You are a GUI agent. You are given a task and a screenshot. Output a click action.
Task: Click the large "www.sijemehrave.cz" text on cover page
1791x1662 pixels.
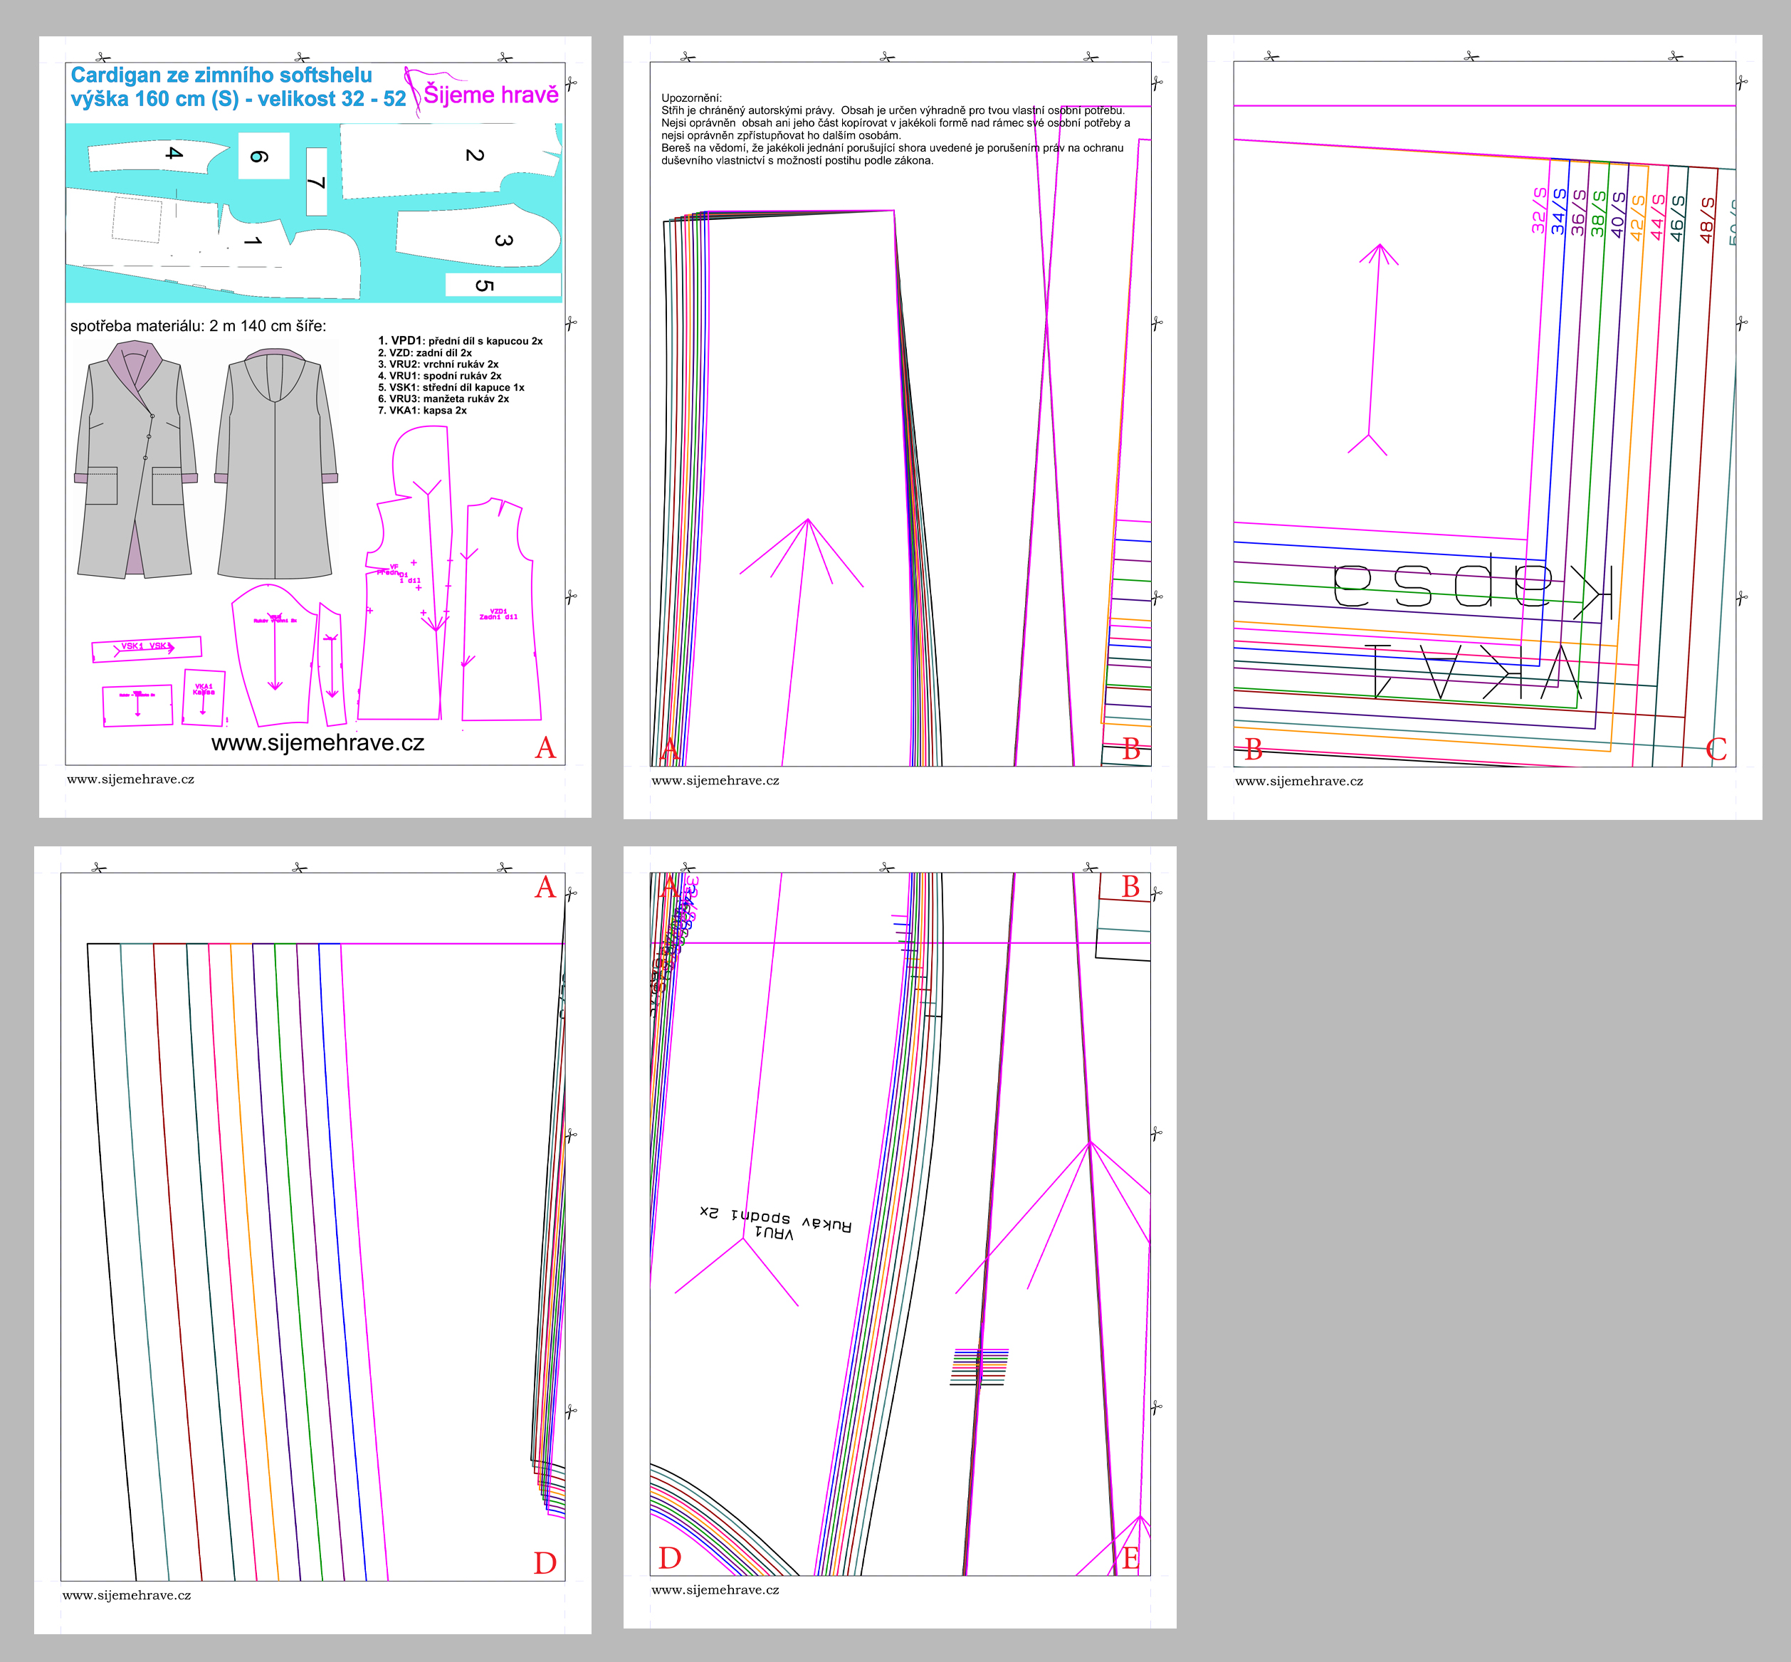[x=317, y=743]
